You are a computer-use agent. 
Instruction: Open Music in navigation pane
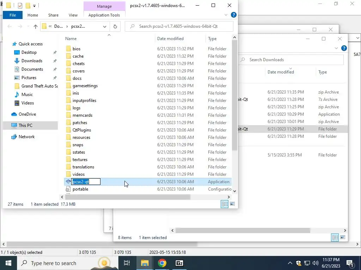pos(27,95)
